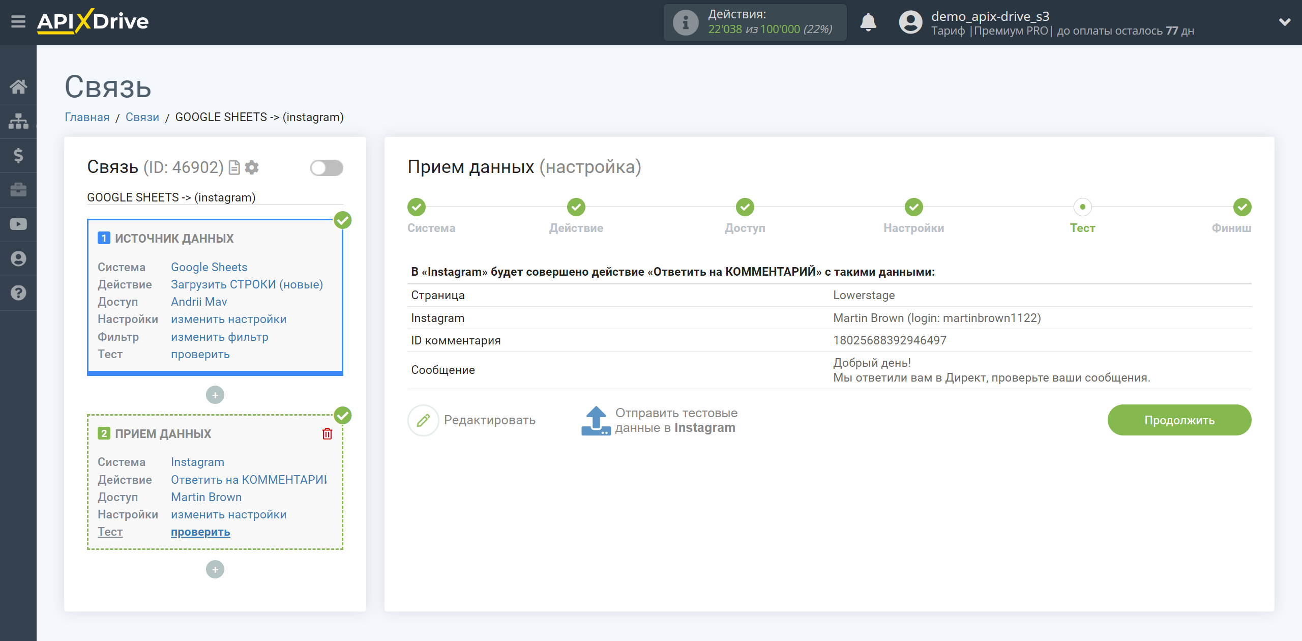Open the video tutorials sidebar icon

[x=18, y=224]
